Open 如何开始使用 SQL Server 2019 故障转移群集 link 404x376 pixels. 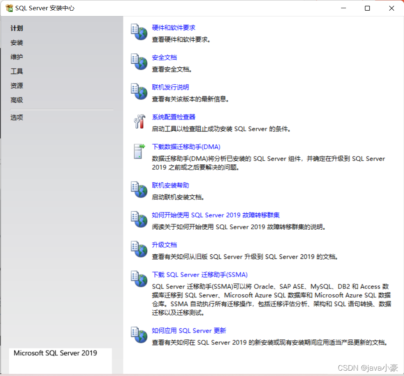(x=216, y=215)
